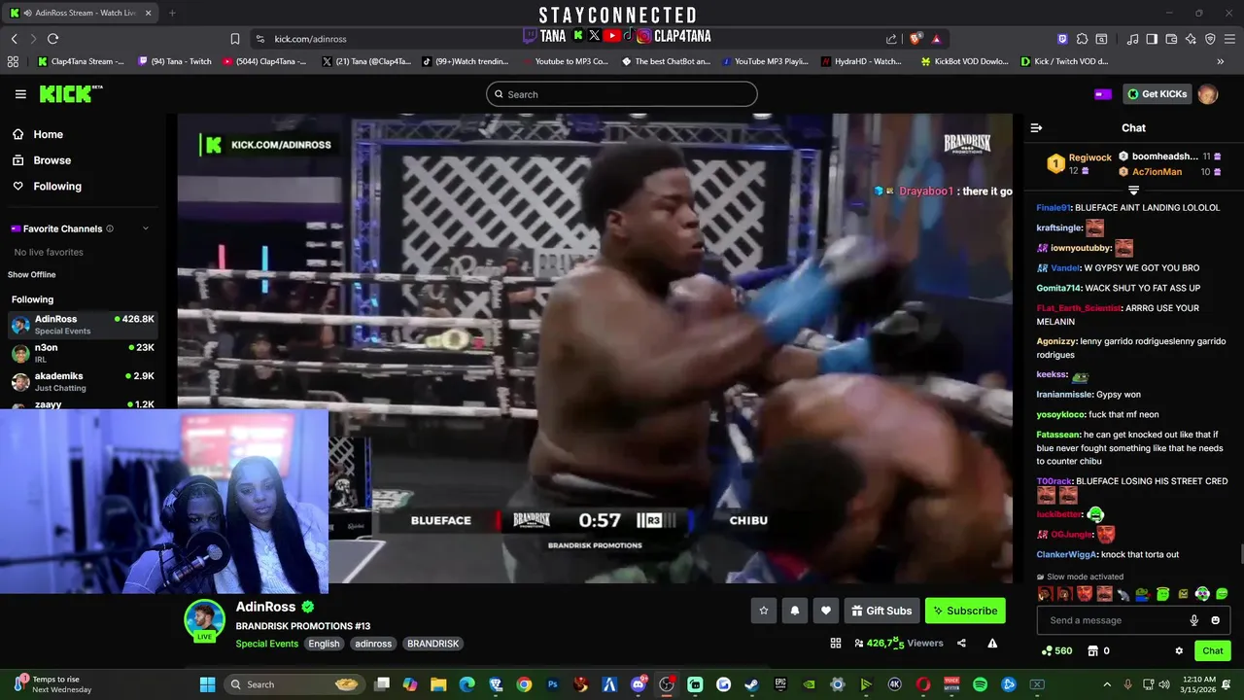The height and width of the screenshot is (700, 1244).
Task: Open browser share icon in address bar
Action: click(891, 39)
